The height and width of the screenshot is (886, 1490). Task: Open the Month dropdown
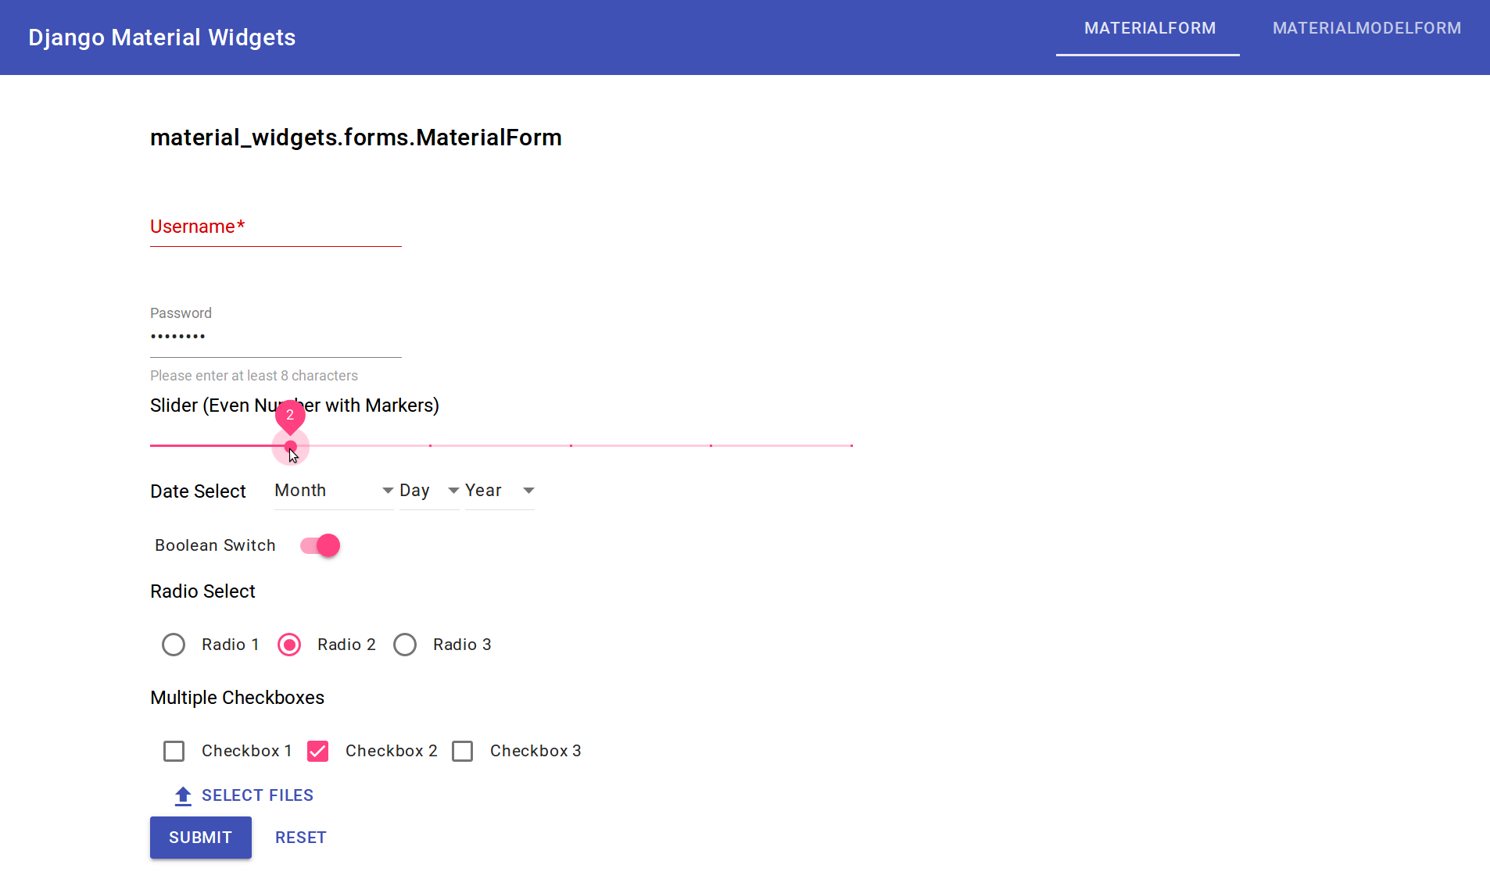(334, 491)
